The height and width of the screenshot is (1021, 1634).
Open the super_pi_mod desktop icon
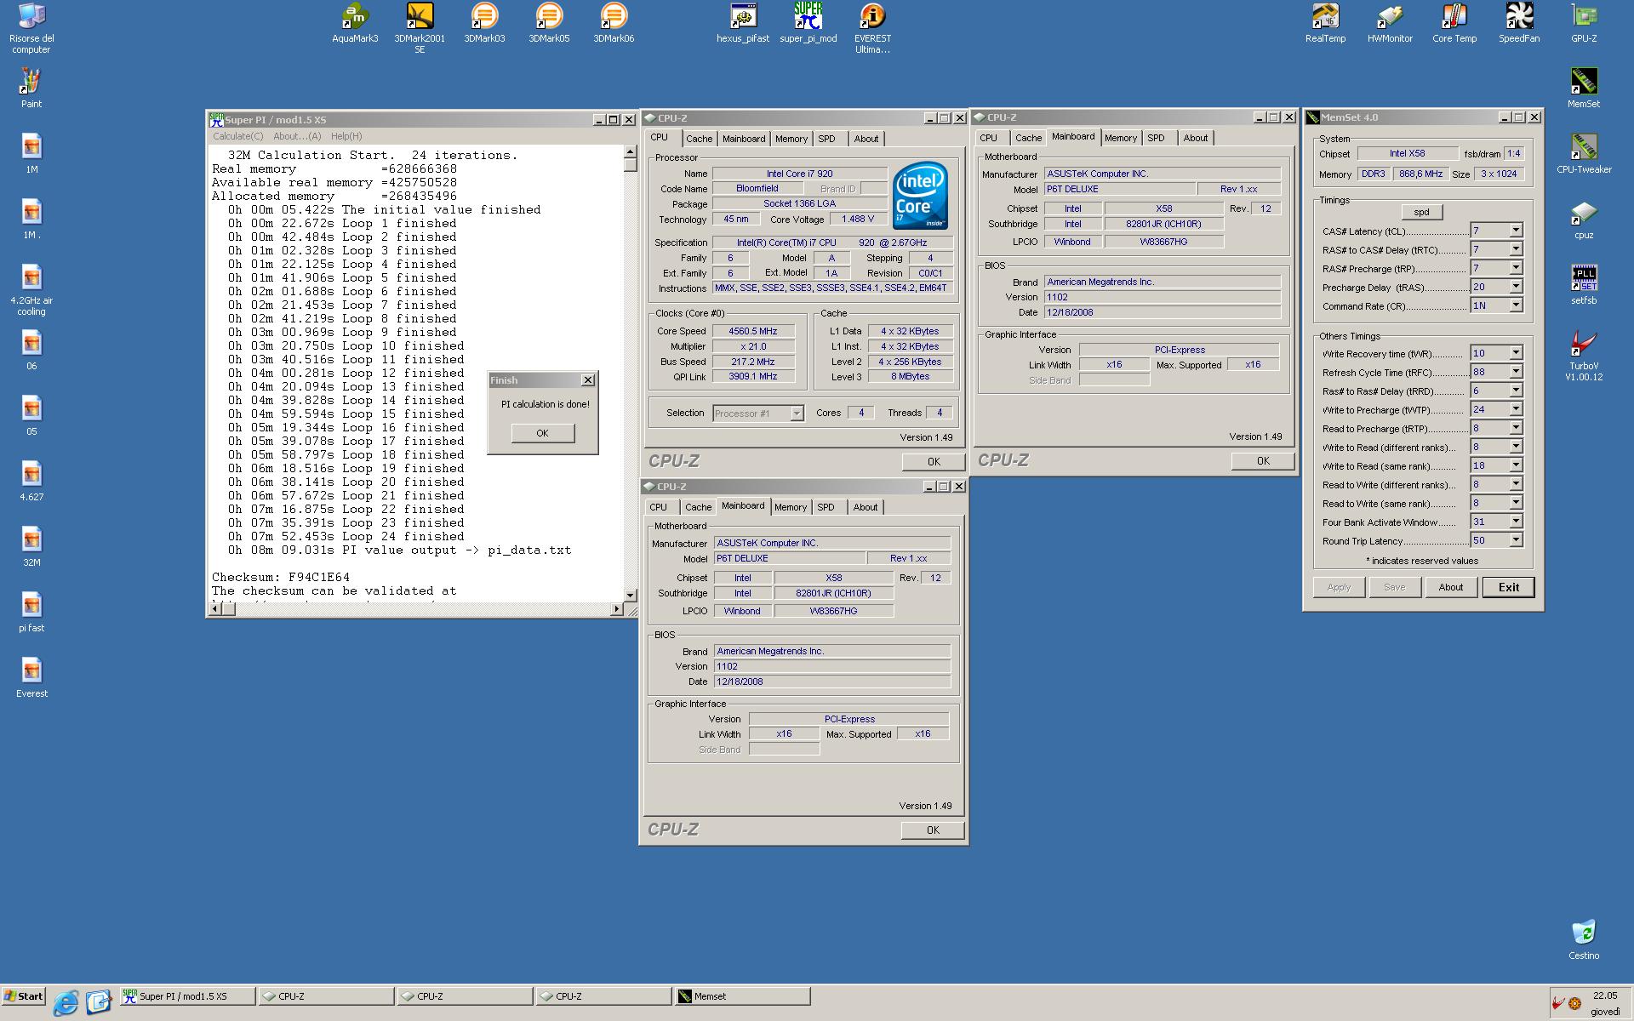click(x=808, y=23)
